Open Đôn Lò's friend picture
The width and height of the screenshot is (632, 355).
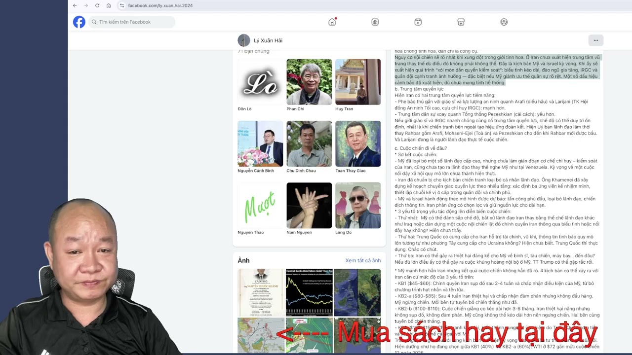pos(260,82)
